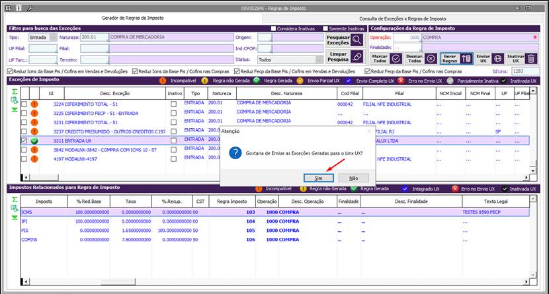Click Não in the Atenção dialog
Screen dimensions: 549x294
coord(353,178)
